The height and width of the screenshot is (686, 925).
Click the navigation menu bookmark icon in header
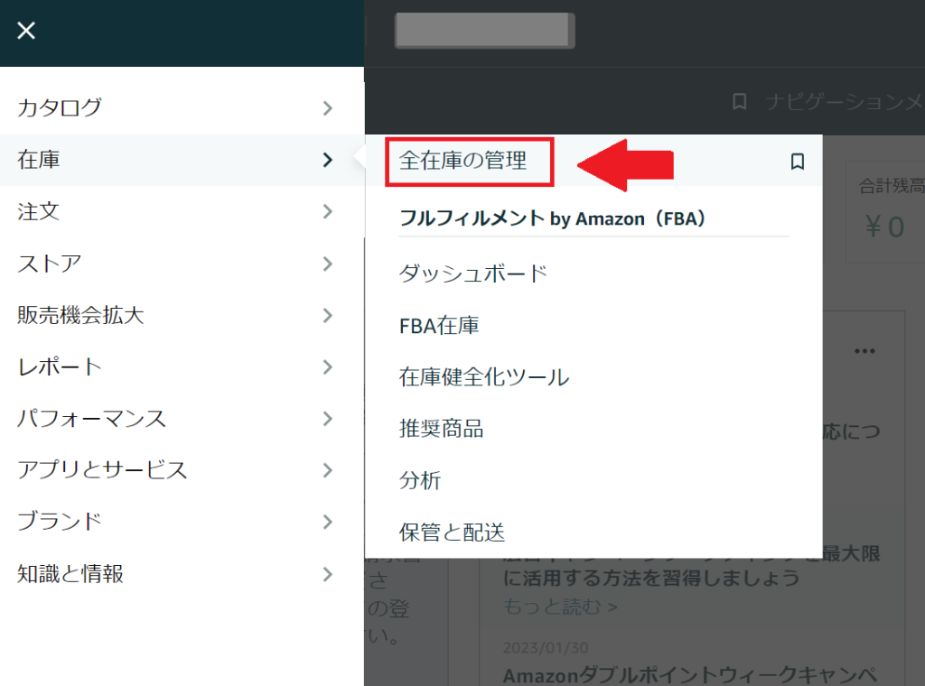tap(739, 101)
